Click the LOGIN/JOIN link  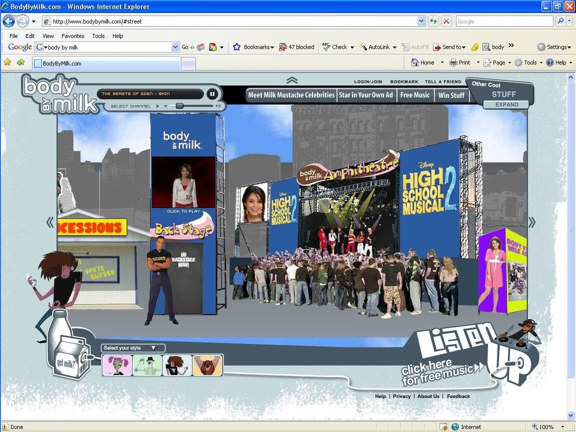pos(368,81)
